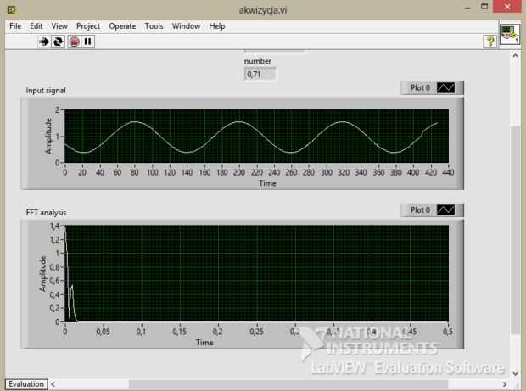Click the Input signal plot line style swatch
Viewport: 526px width, 391px height.
tap(445, 88)
